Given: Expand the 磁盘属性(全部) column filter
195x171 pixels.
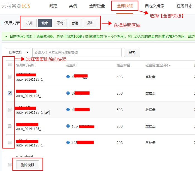Looking at the screenshot, I should click(x=158, y=65).
